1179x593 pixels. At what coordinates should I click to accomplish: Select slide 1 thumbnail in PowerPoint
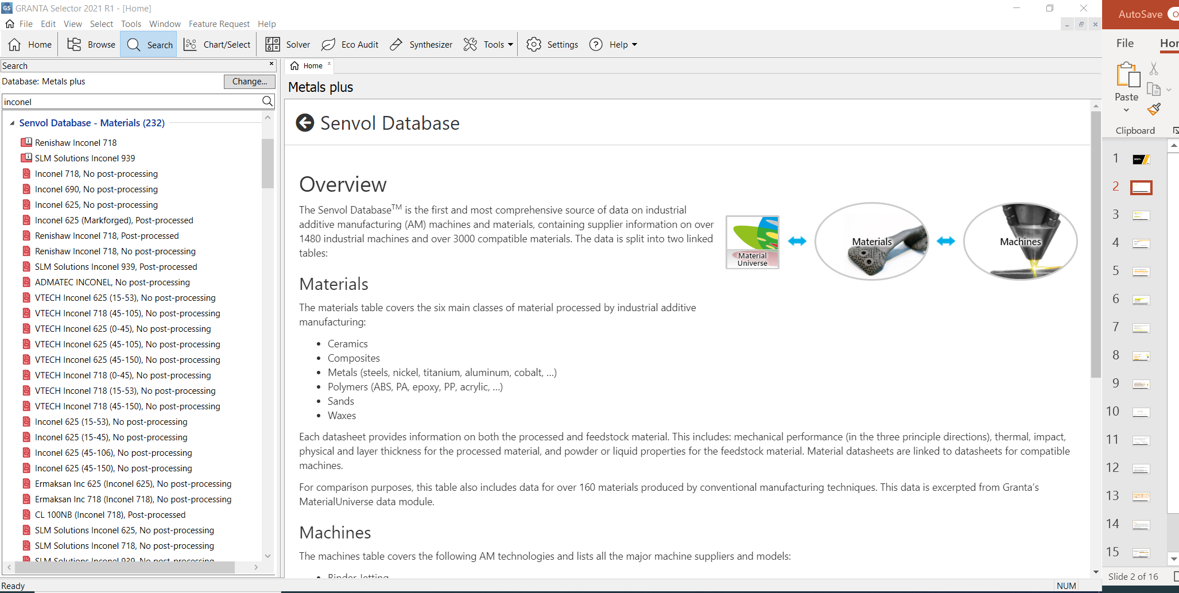tap(1141, 159)
